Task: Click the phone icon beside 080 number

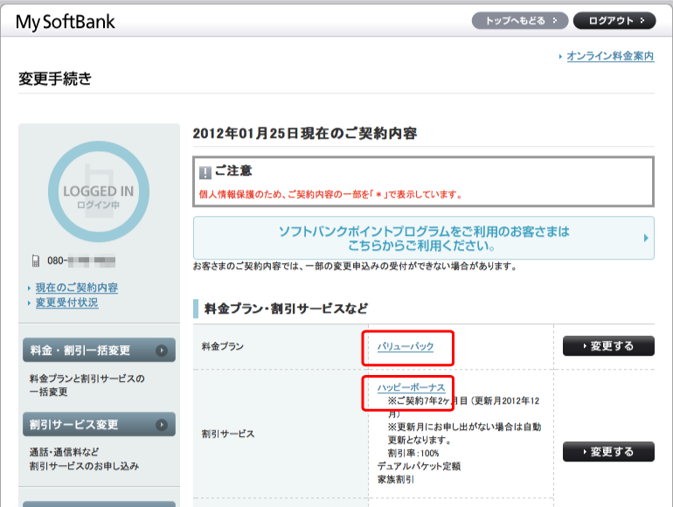Action: pos(36,260)
